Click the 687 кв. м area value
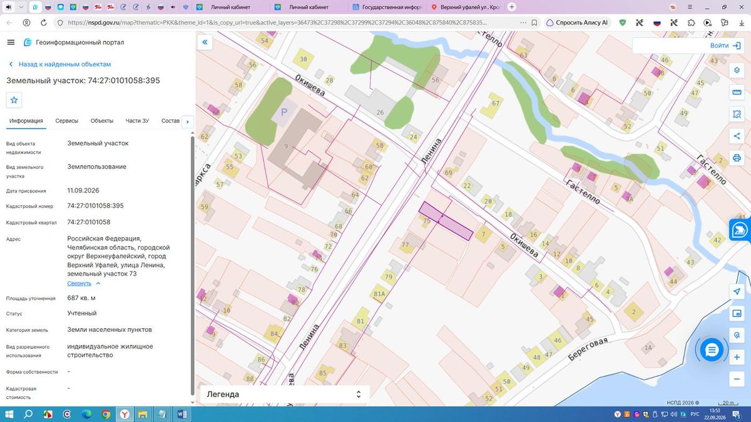The image size is (751, 422). [81, 298]
